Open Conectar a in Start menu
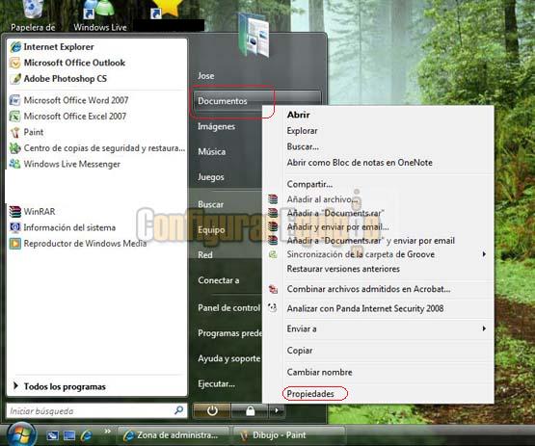This screenshot has width=535, height=446. coord(219,280)
